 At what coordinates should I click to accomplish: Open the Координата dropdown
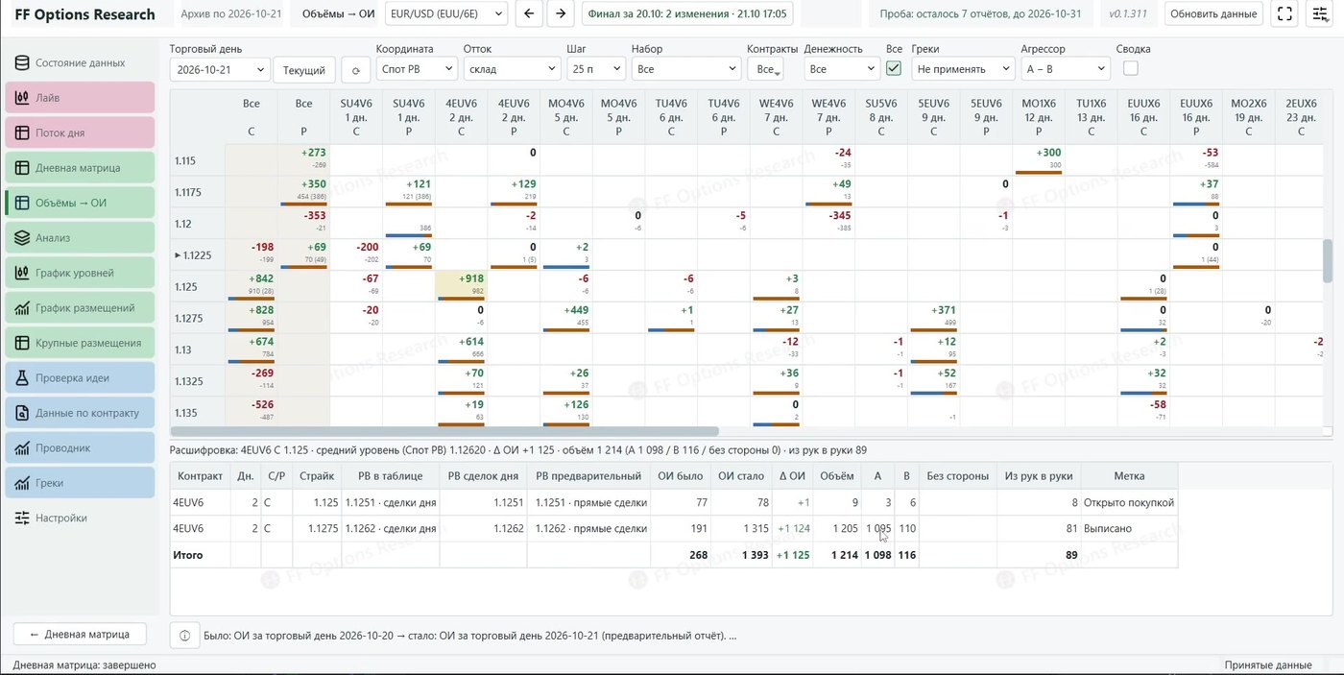click(417, 69)
